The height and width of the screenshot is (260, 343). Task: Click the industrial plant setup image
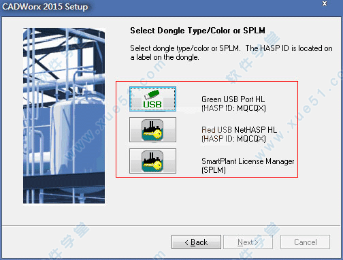tap(64, 116)
